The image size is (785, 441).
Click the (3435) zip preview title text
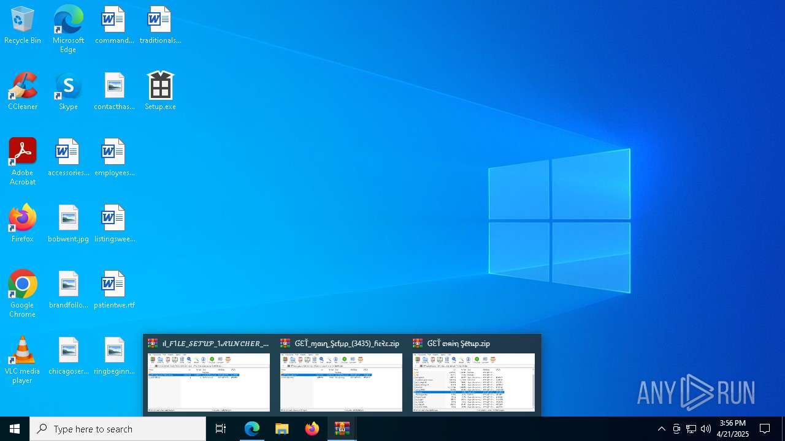[x=347, y=344]
